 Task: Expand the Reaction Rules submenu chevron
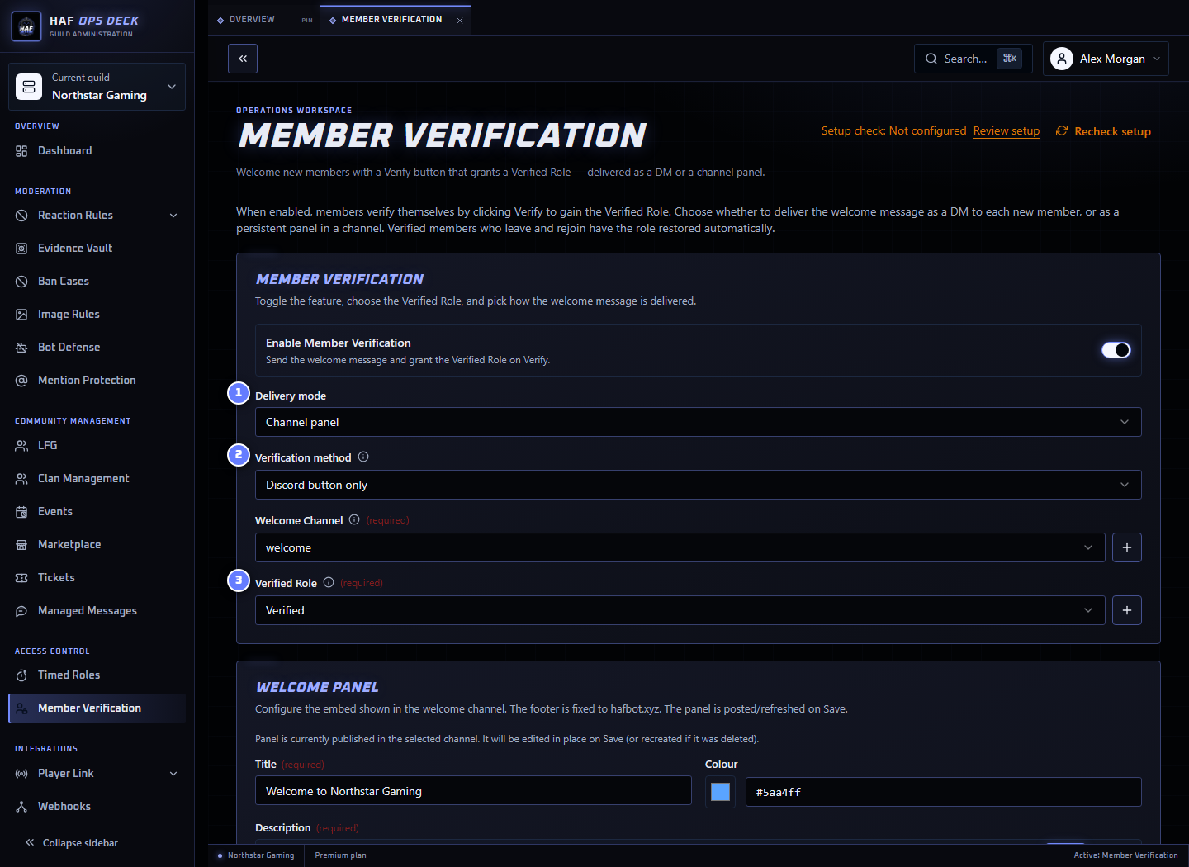pos(173,216)
